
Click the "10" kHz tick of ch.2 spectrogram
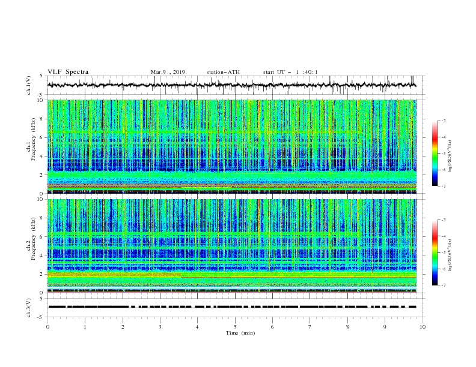40,199
